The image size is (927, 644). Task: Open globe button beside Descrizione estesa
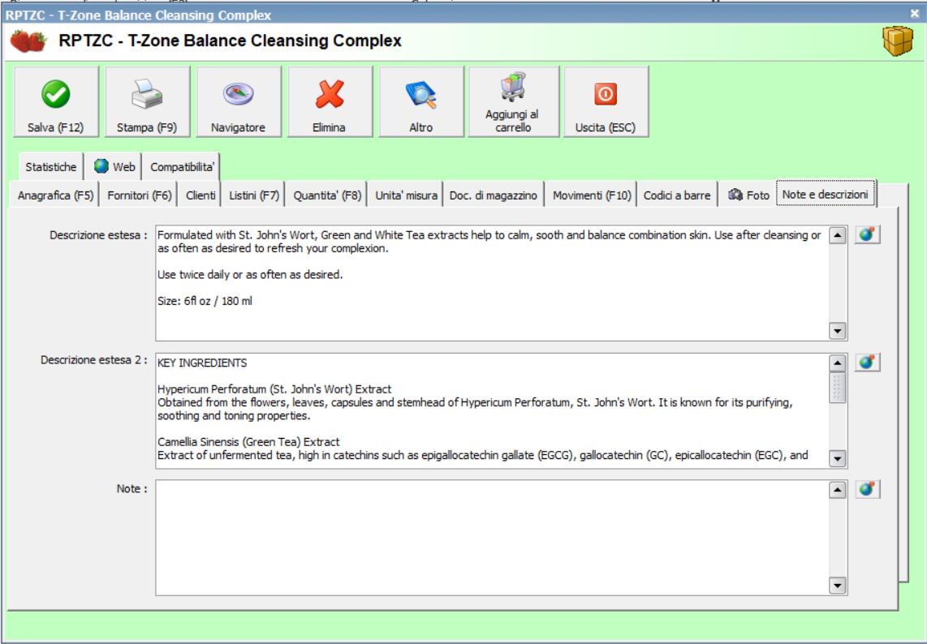click(867, 234)
